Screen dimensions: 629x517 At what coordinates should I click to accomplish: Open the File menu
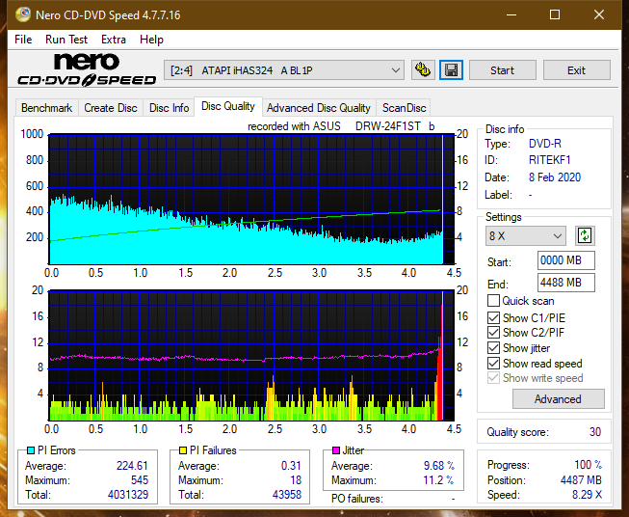23,40
